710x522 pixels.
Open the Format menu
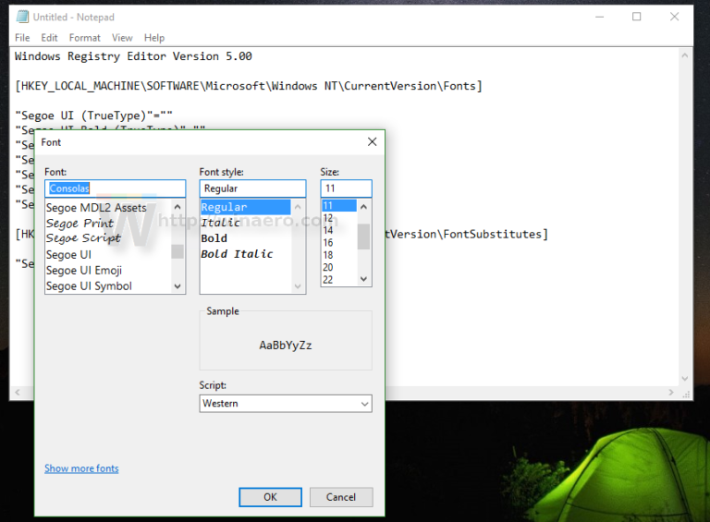click(x=85, y=38)
